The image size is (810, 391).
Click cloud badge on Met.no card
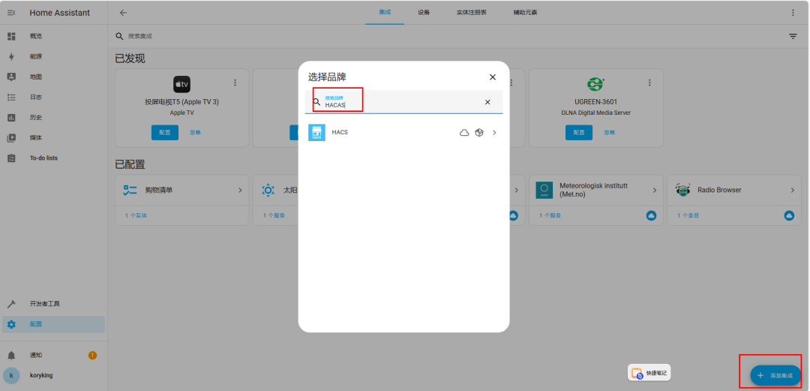(651, 215)
